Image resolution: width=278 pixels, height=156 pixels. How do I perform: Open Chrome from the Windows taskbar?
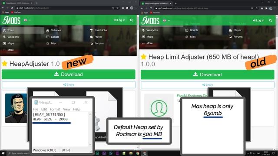point(138,153)
